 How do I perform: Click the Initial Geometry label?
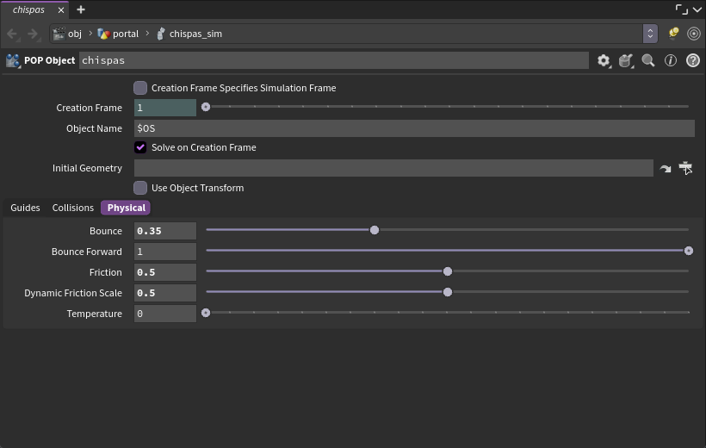point(87,168)
